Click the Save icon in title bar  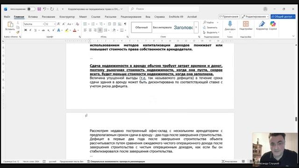(x=39, y=9)
